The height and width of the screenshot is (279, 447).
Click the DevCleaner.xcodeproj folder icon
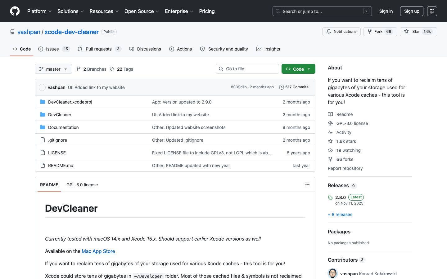tap(43, 102)
